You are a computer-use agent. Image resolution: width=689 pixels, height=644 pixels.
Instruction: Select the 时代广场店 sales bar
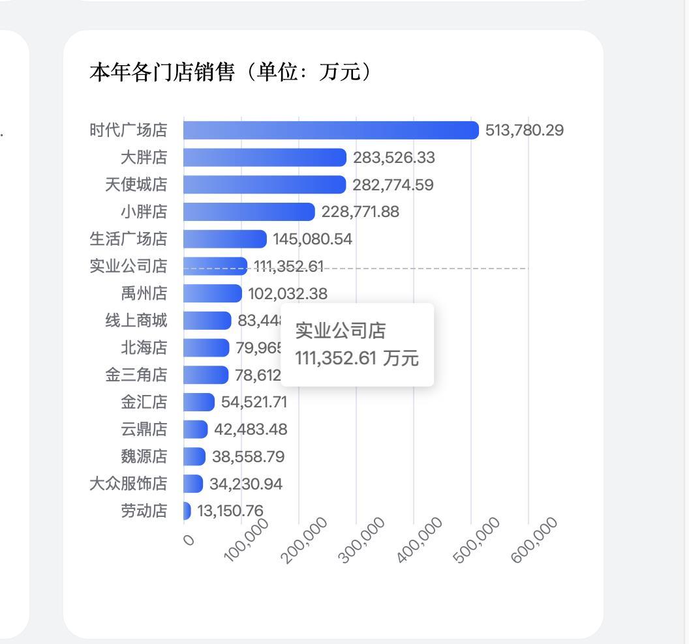(x=326, y=130)
